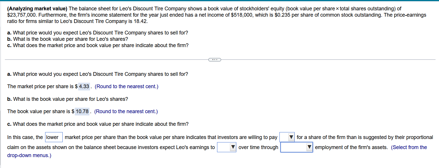Click the arrow on the earnings growth dropdown

pos(233,147)
